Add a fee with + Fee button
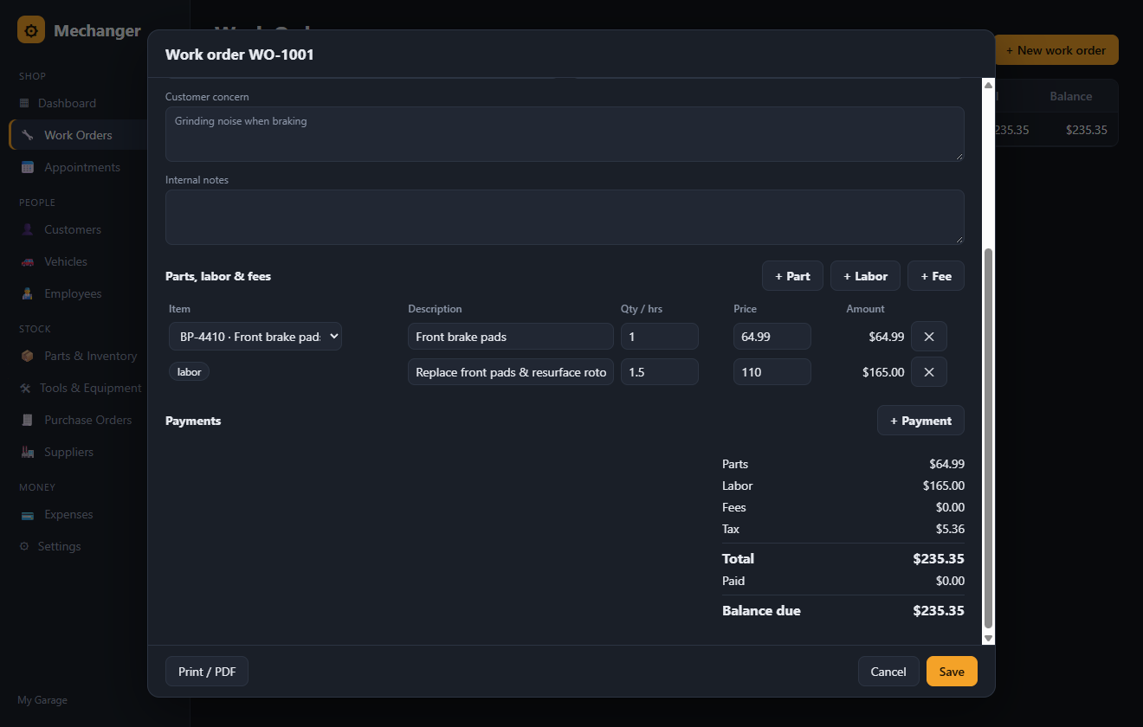The width and height of the screenshot is (1143, 727). coord(936,276)
